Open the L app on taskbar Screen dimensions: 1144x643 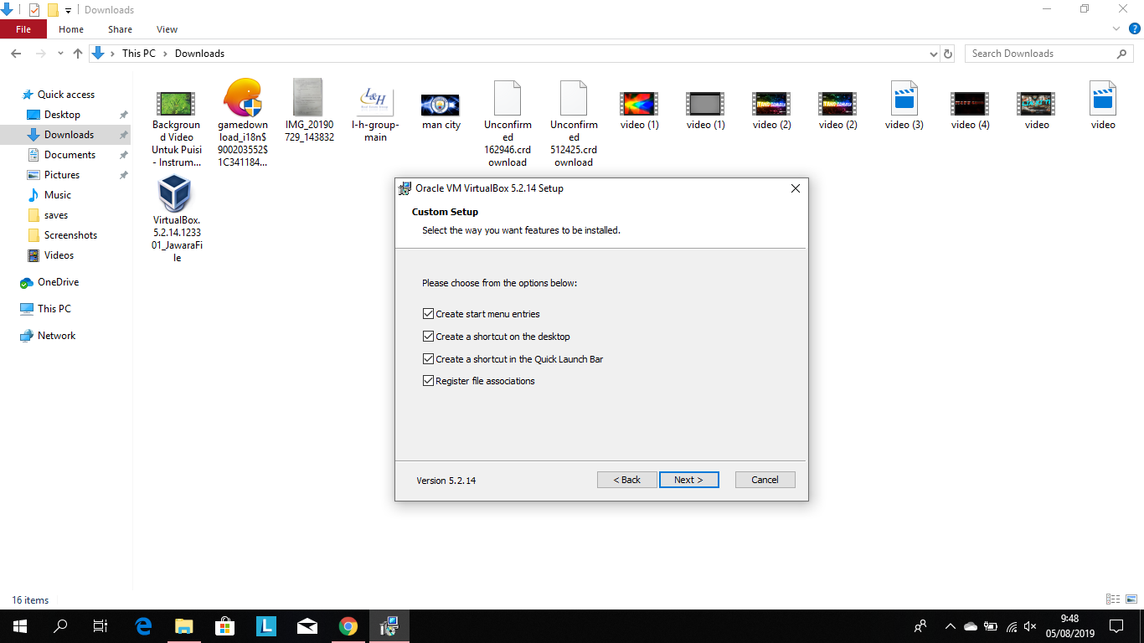266,626
